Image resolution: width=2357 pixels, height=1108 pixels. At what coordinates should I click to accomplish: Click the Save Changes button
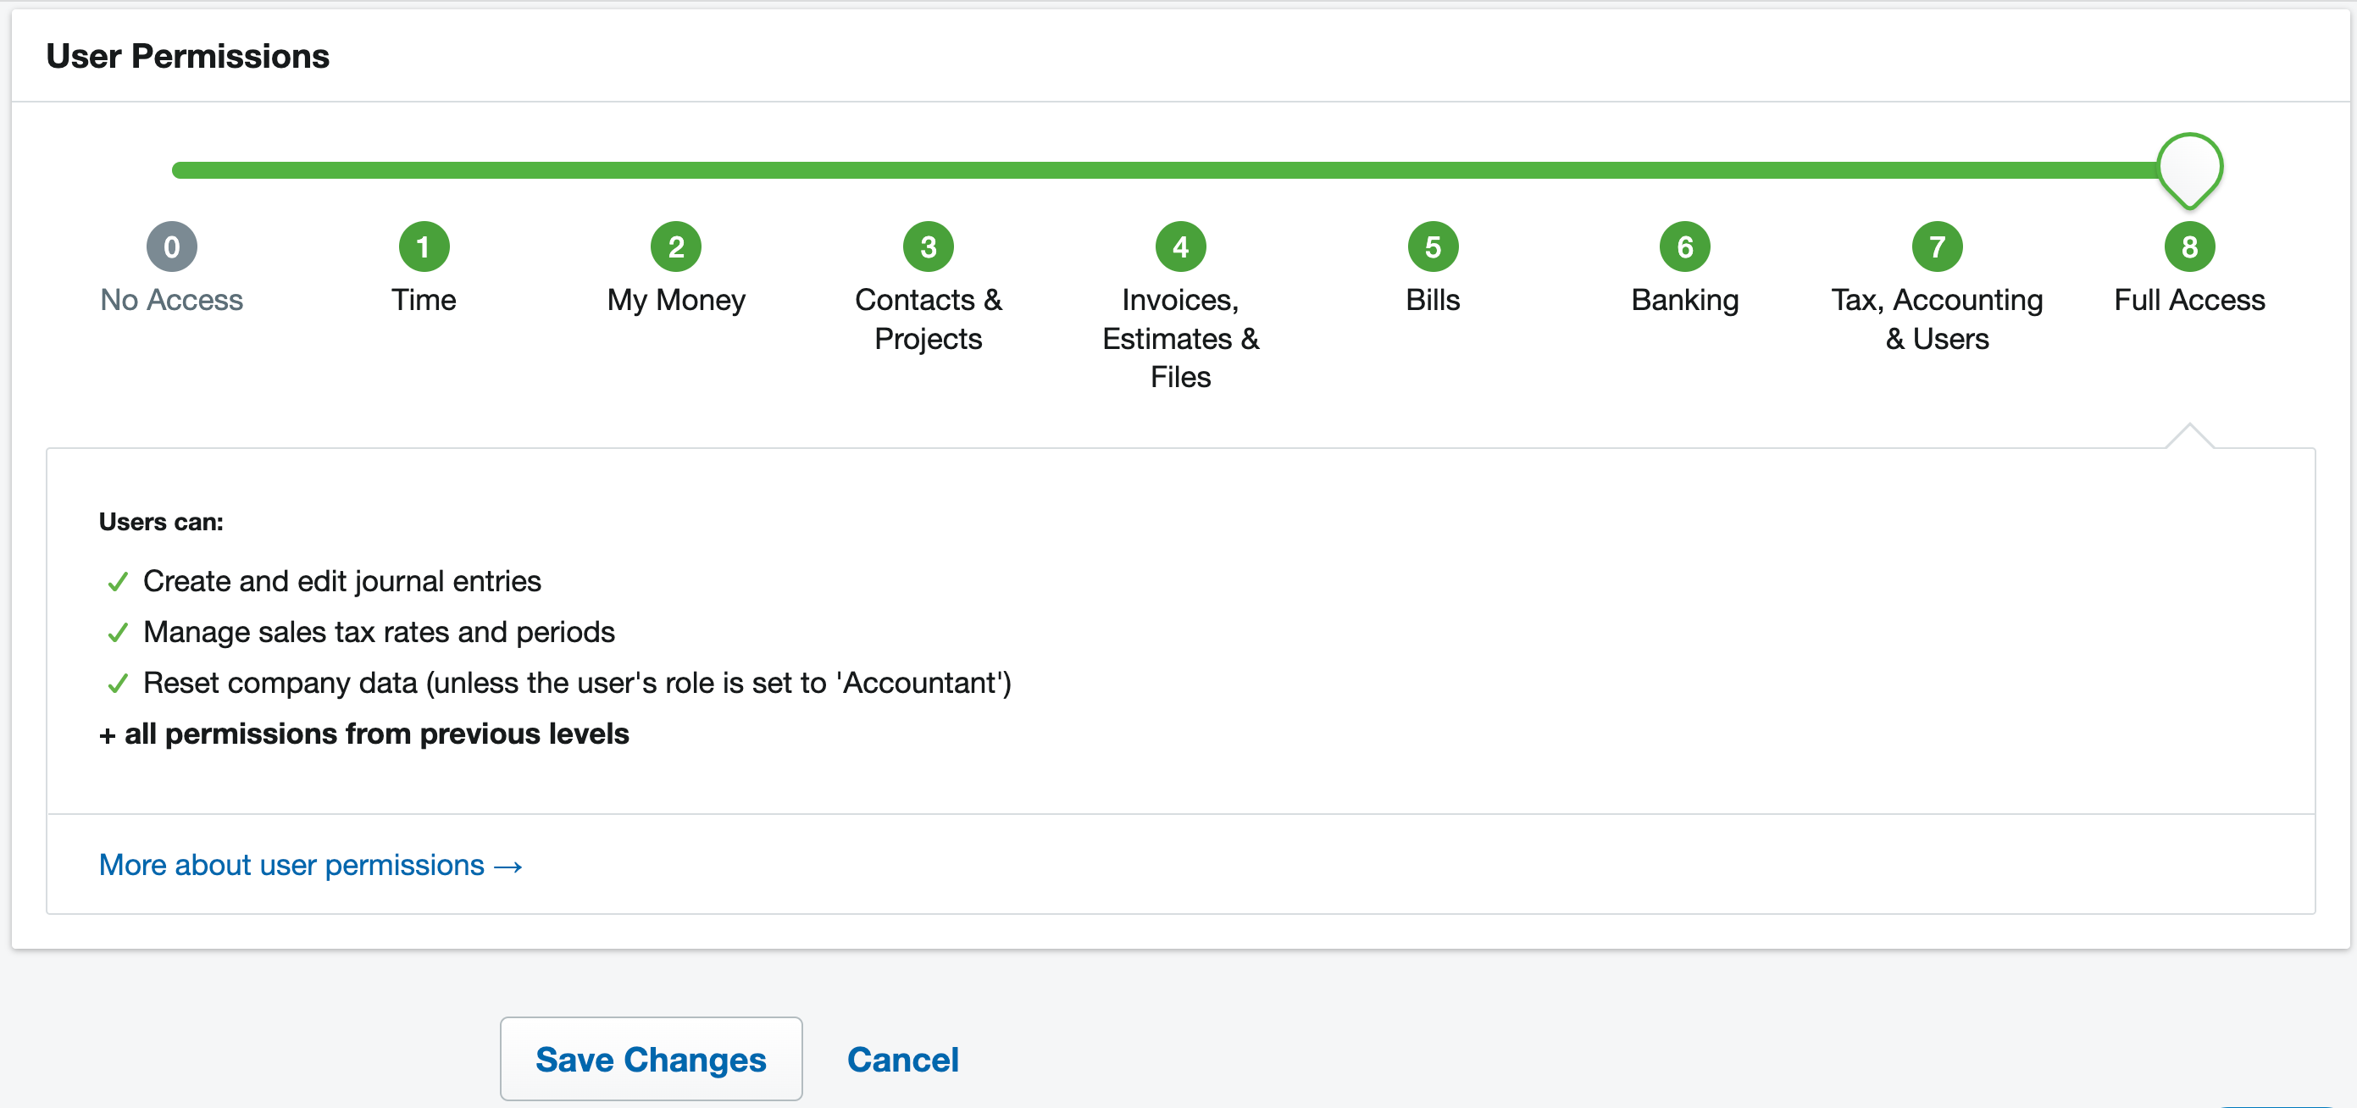pos(651,1059)
